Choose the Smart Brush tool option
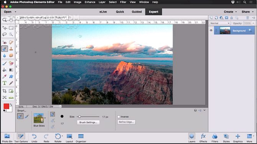The height and width of the screenshot is (144, 257). click(20, 116)
